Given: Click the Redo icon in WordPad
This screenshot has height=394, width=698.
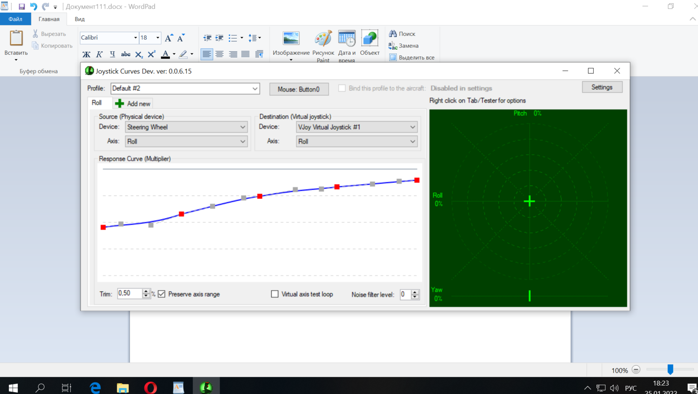Looking at the screenshot, I should [x=45, y=7].
